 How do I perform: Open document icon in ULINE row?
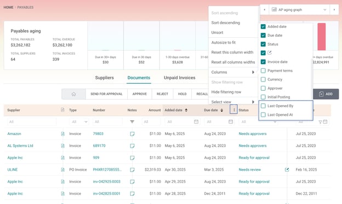(x=62, y=170)
